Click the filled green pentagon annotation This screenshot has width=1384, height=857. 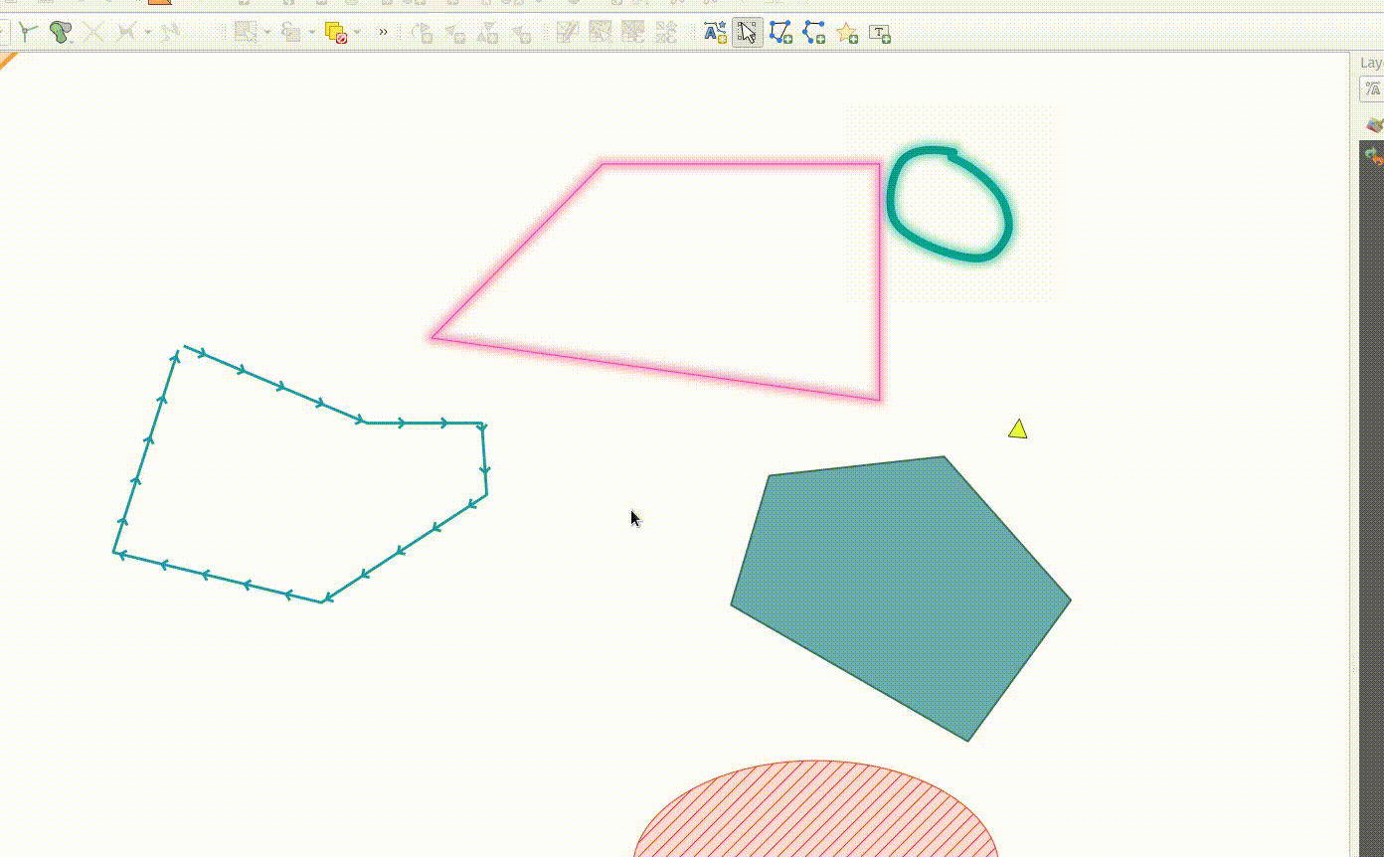point(895,587)
